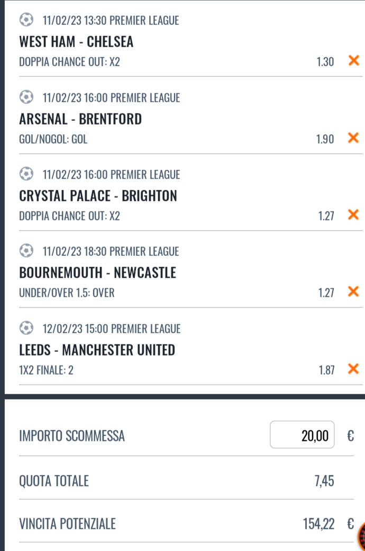Click the Quota Totale value 7,45
This screenshot has height=551, width=365.
click(324, 481)
